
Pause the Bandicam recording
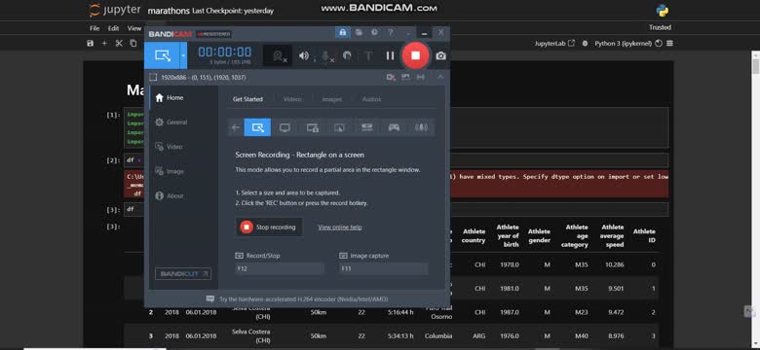tap(390, 55)
